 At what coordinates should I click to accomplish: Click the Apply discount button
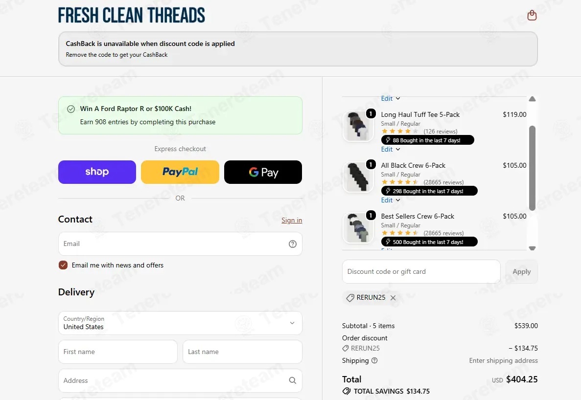click(521, 271)
